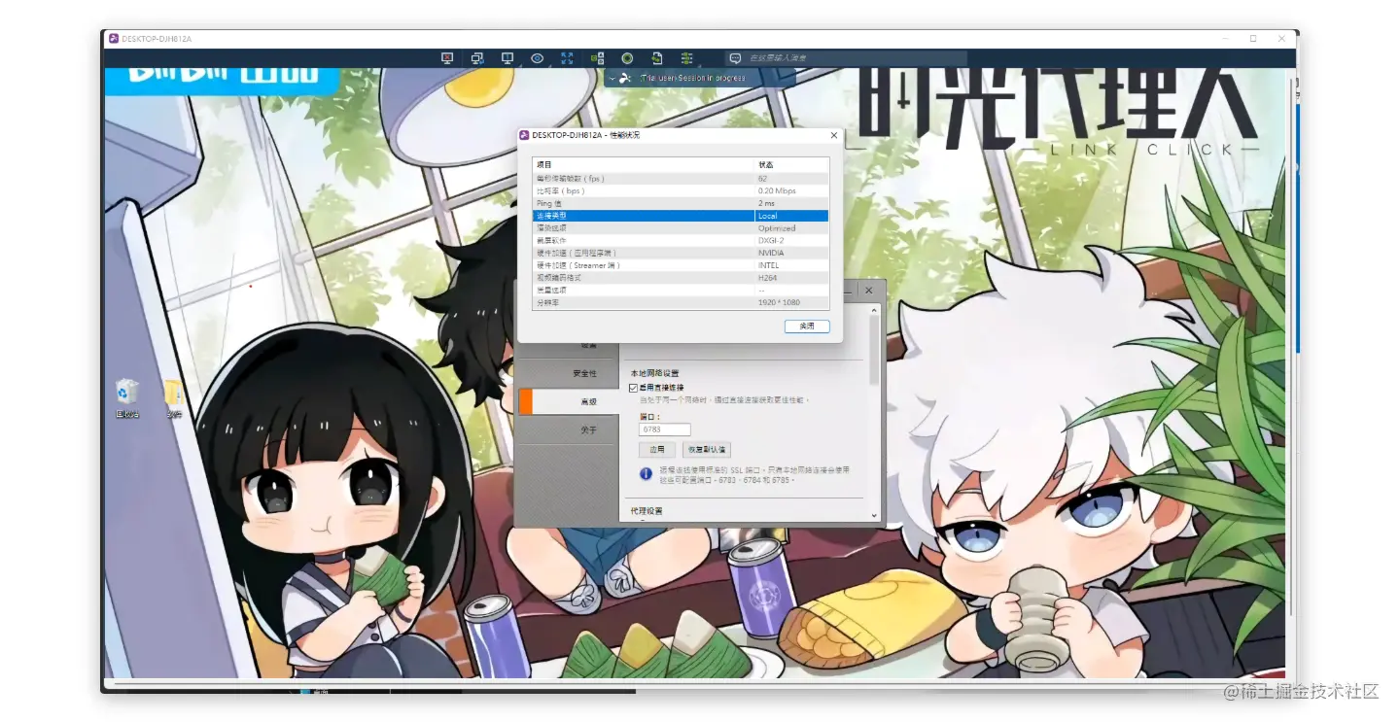Image resolution: width=1400 pixels, height=722 pixels.
Task: Click the Splashtop icon in 性能状况 dialog title
Action: click(525, 135)
